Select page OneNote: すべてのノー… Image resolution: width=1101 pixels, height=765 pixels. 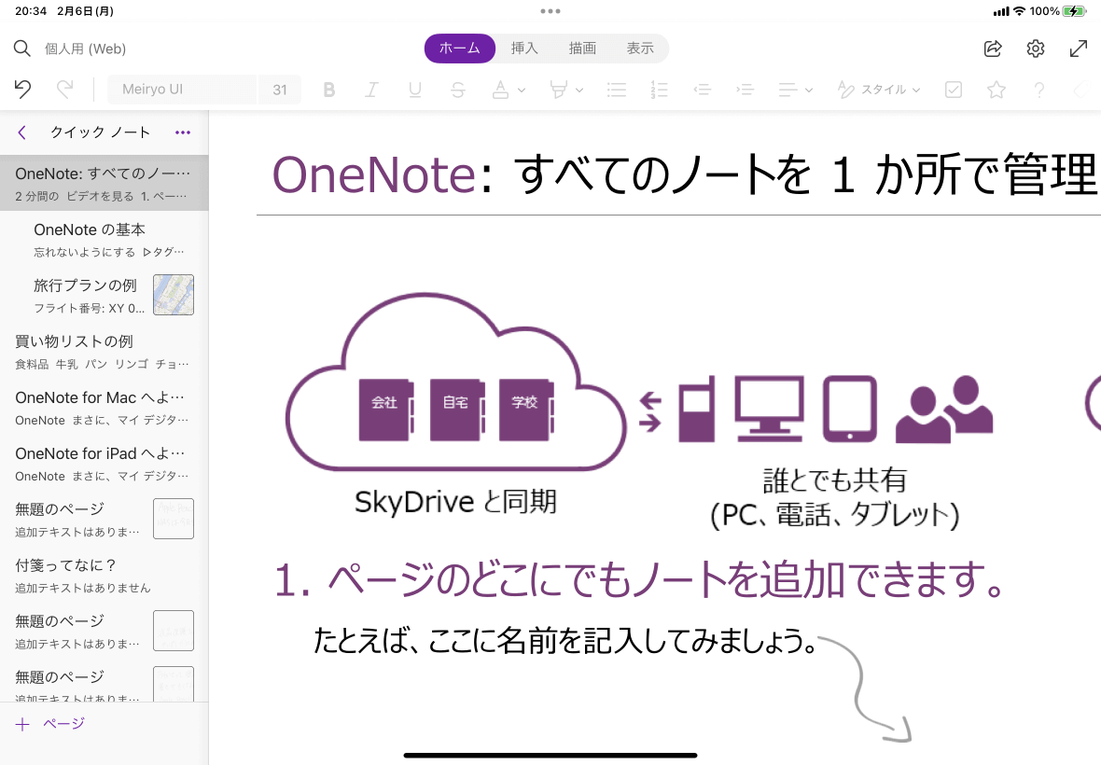(x=104, y=183)
